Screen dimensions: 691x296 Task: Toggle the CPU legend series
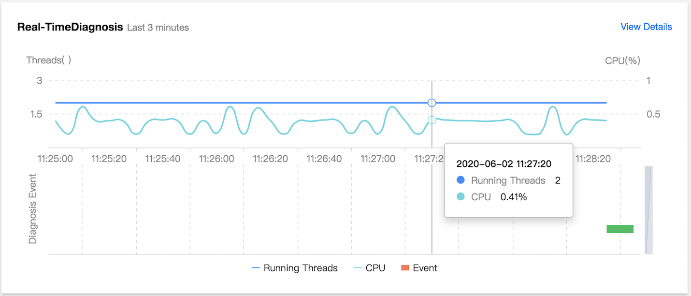(370, 268)
